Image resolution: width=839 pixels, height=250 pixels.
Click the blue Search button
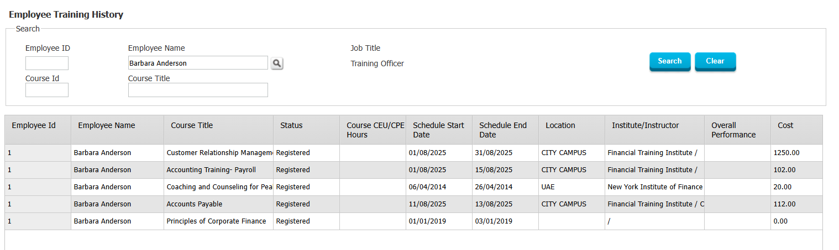[x=670, y=61]
